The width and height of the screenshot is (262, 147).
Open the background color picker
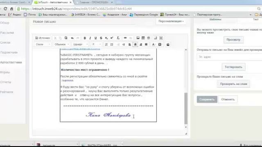[160, 45]
